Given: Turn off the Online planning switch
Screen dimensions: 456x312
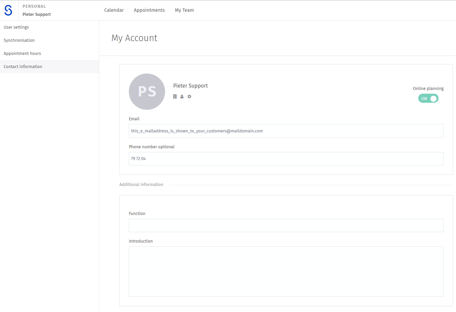Looking at the screenshot, I should 428,98.
